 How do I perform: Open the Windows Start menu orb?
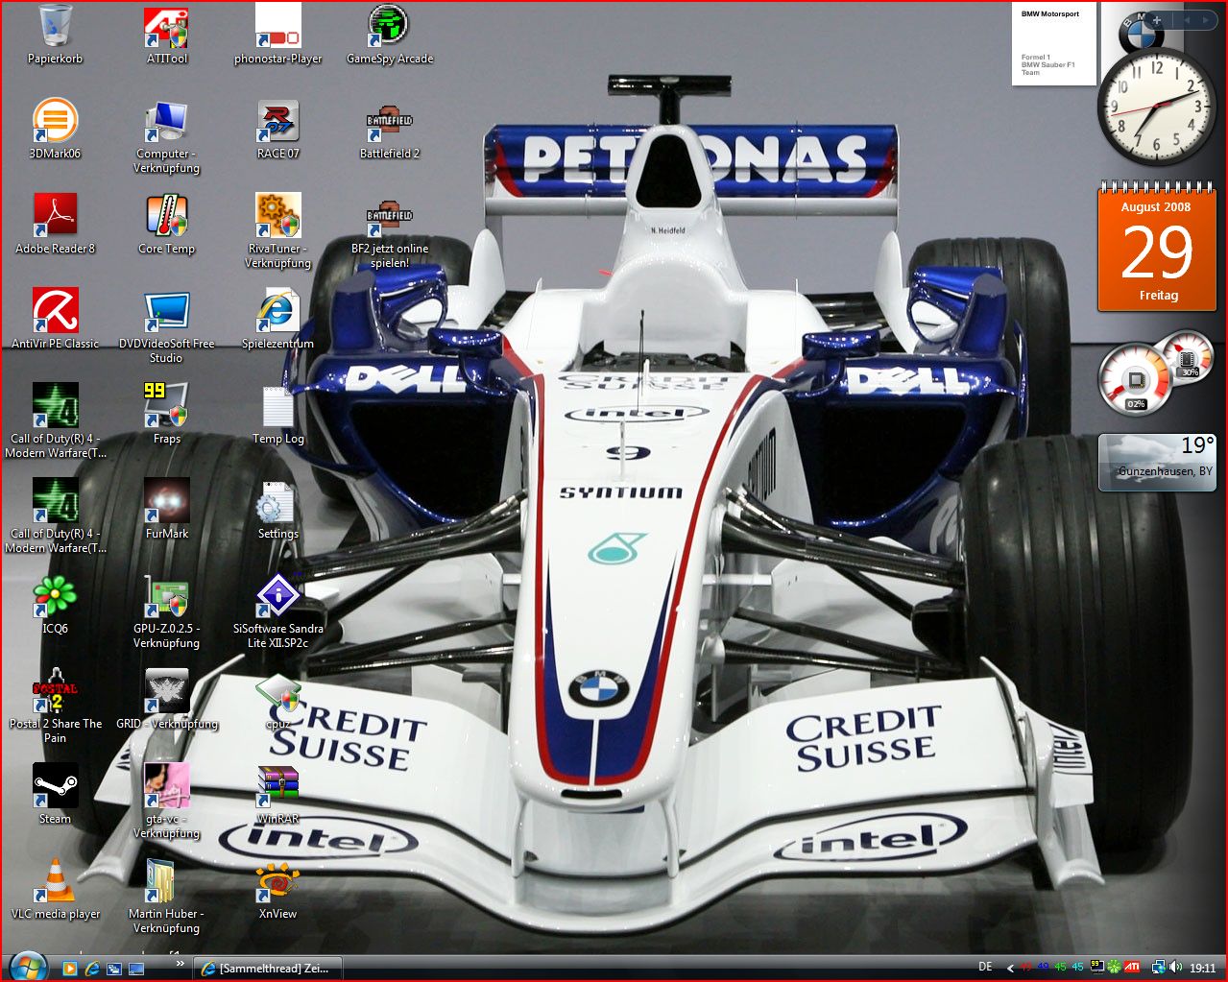click(x=26, y=967)
